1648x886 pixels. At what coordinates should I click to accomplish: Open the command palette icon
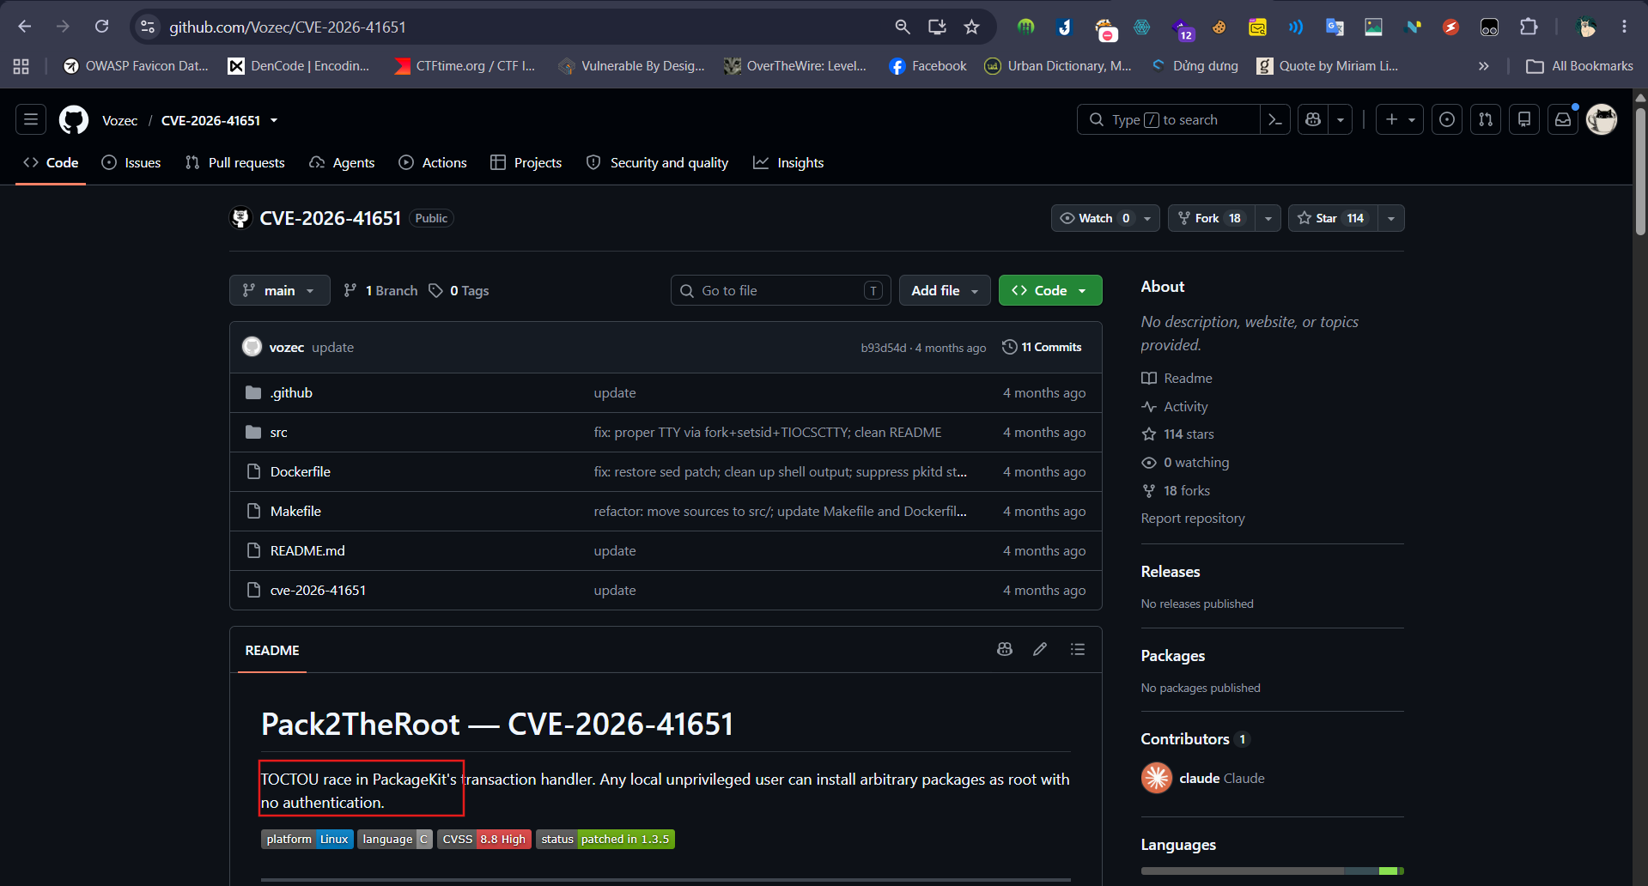coord(1275,119)
